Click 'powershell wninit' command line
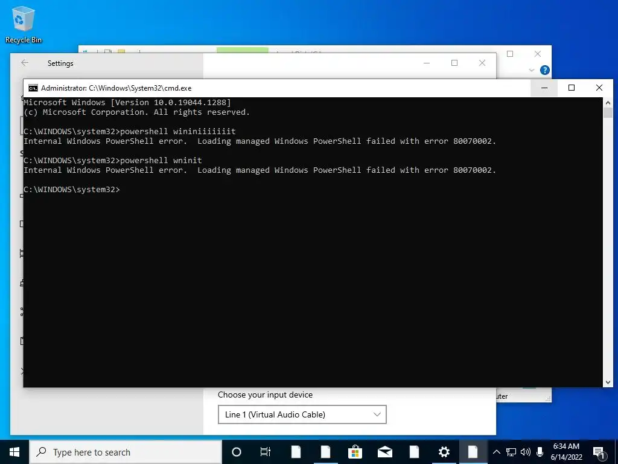The image size is (618, 464). [x=113, y=160]
